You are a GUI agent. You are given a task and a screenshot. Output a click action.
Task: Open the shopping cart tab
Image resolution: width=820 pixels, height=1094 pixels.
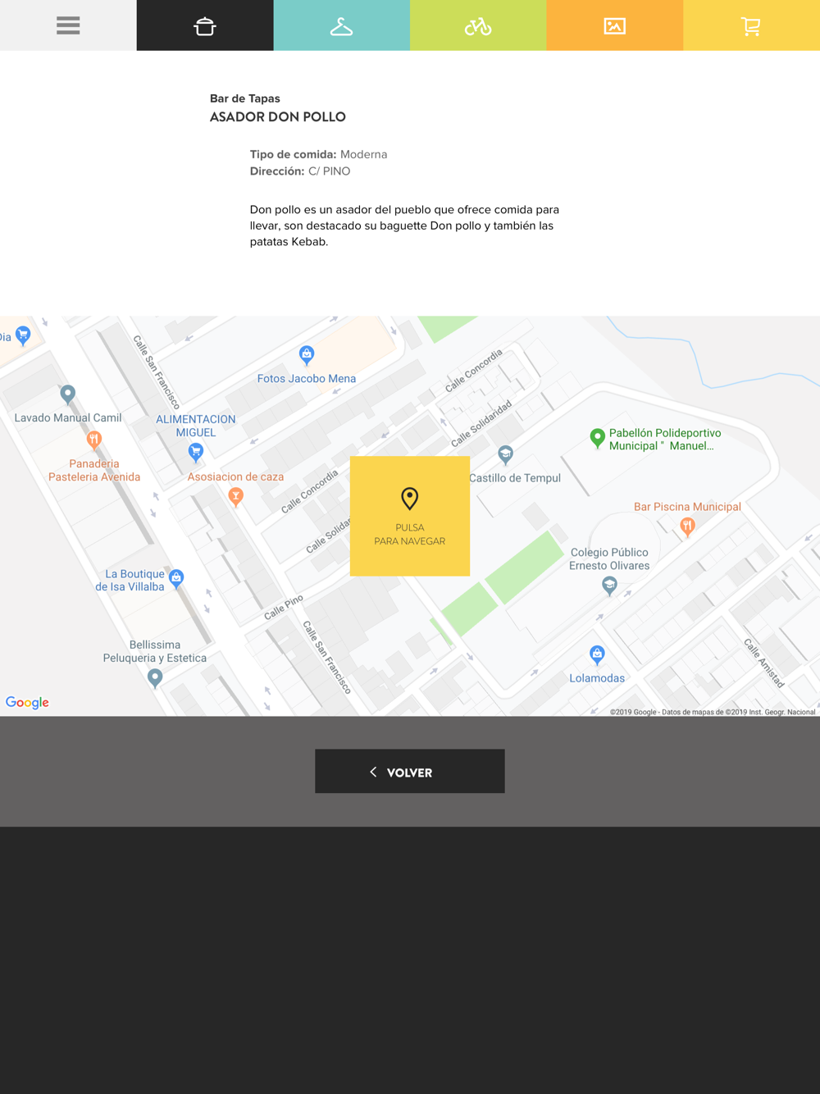coord(751,25)
